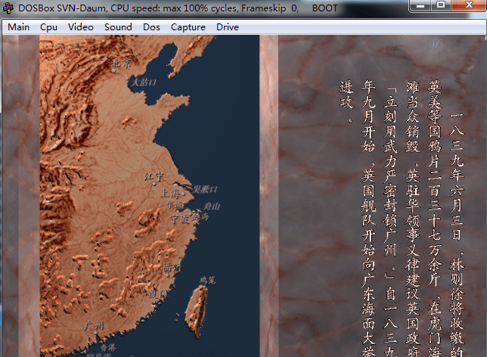
Task: Open the Capture menu
Action: (x=188, y=27)
